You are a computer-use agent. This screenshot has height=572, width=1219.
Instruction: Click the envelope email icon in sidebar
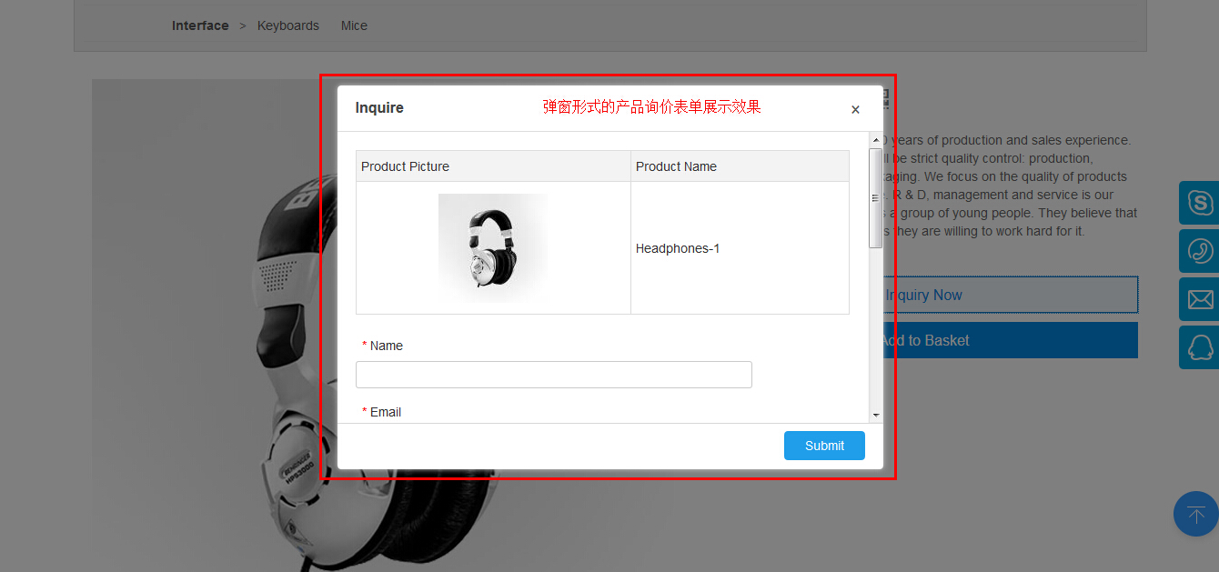pos(1200,299)
